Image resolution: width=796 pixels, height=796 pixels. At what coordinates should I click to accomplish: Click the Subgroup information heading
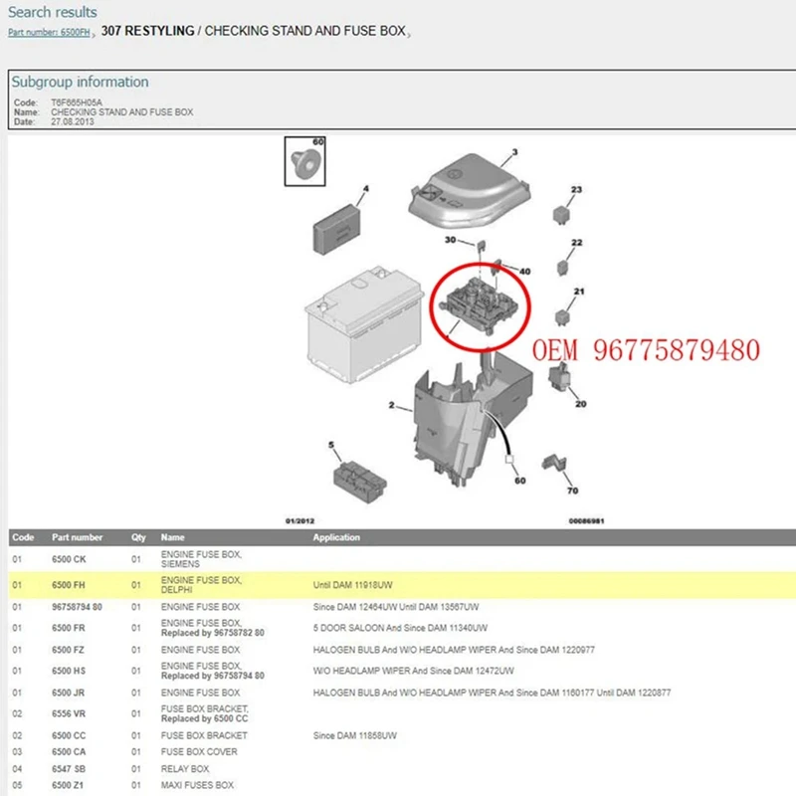(x=81, y=82)
